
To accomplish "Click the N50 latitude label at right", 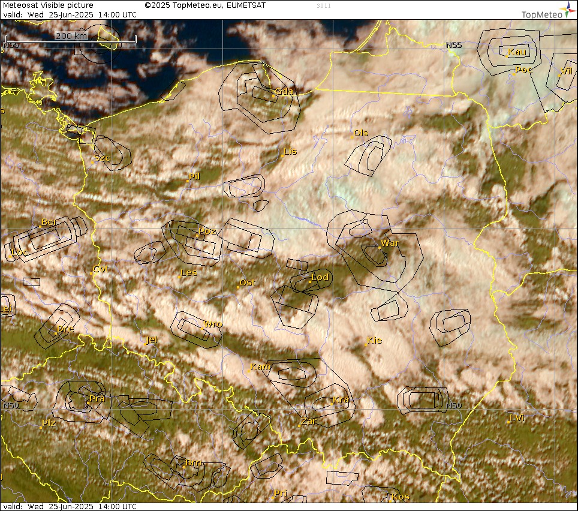I will pyautogui.click(x=454, y=405).
